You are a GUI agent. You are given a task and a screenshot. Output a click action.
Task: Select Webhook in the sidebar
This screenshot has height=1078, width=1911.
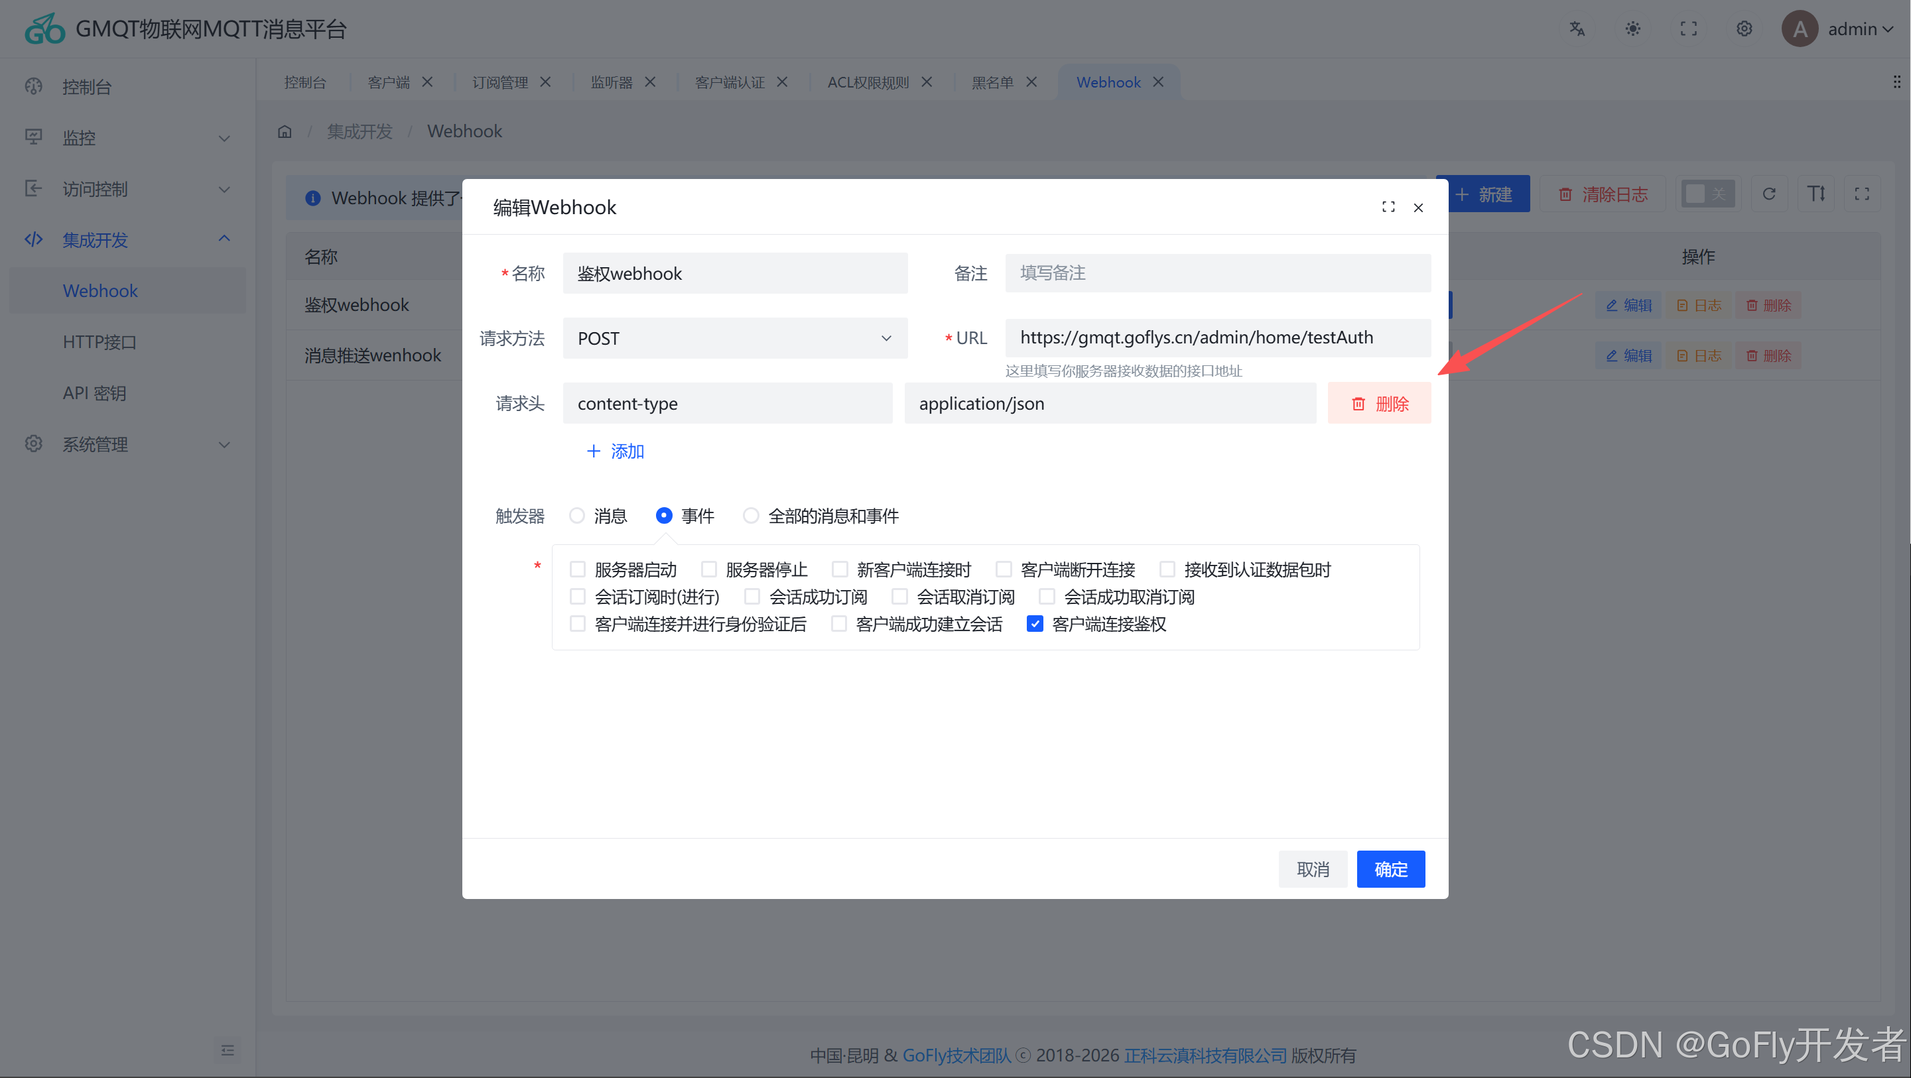point(127,290)
